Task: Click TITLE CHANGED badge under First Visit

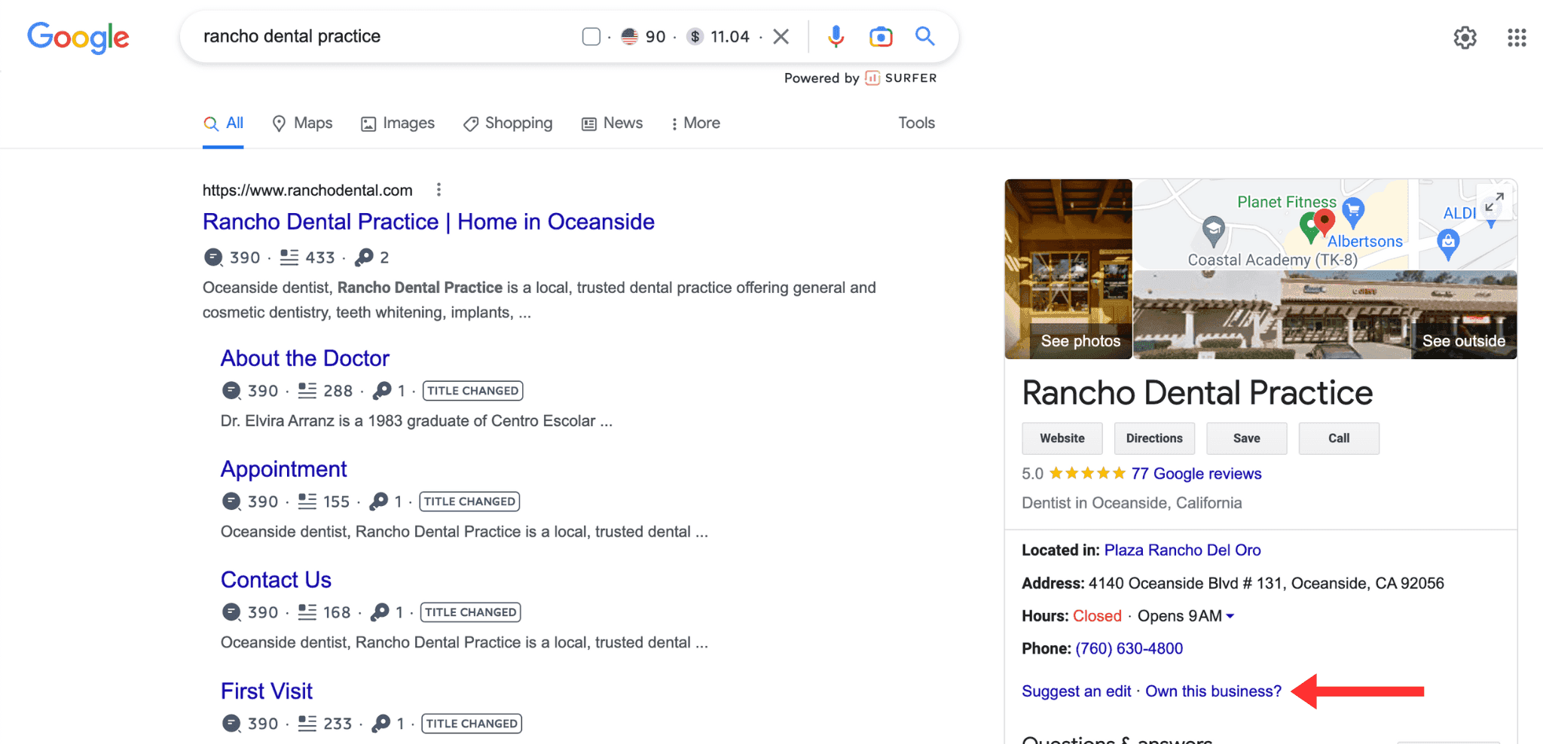Action: 472,724
